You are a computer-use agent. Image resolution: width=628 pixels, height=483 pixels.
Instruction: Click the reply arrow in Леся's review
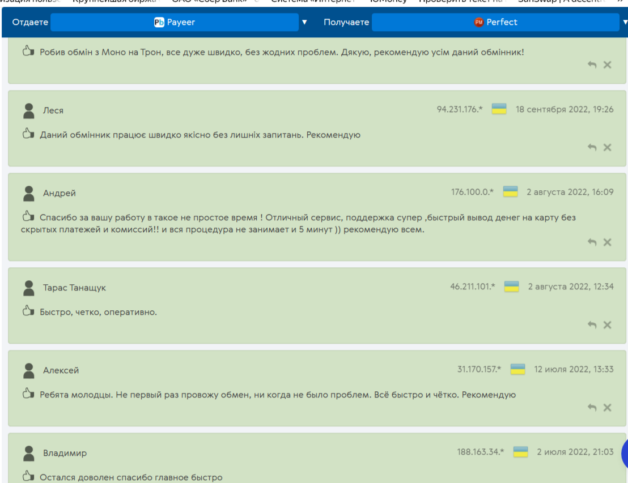592,147
